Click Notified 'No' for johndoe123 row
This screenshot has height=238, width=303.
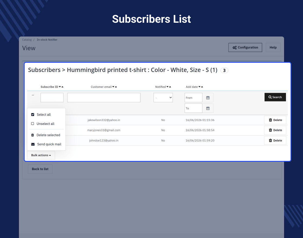[x=163, y=140]
